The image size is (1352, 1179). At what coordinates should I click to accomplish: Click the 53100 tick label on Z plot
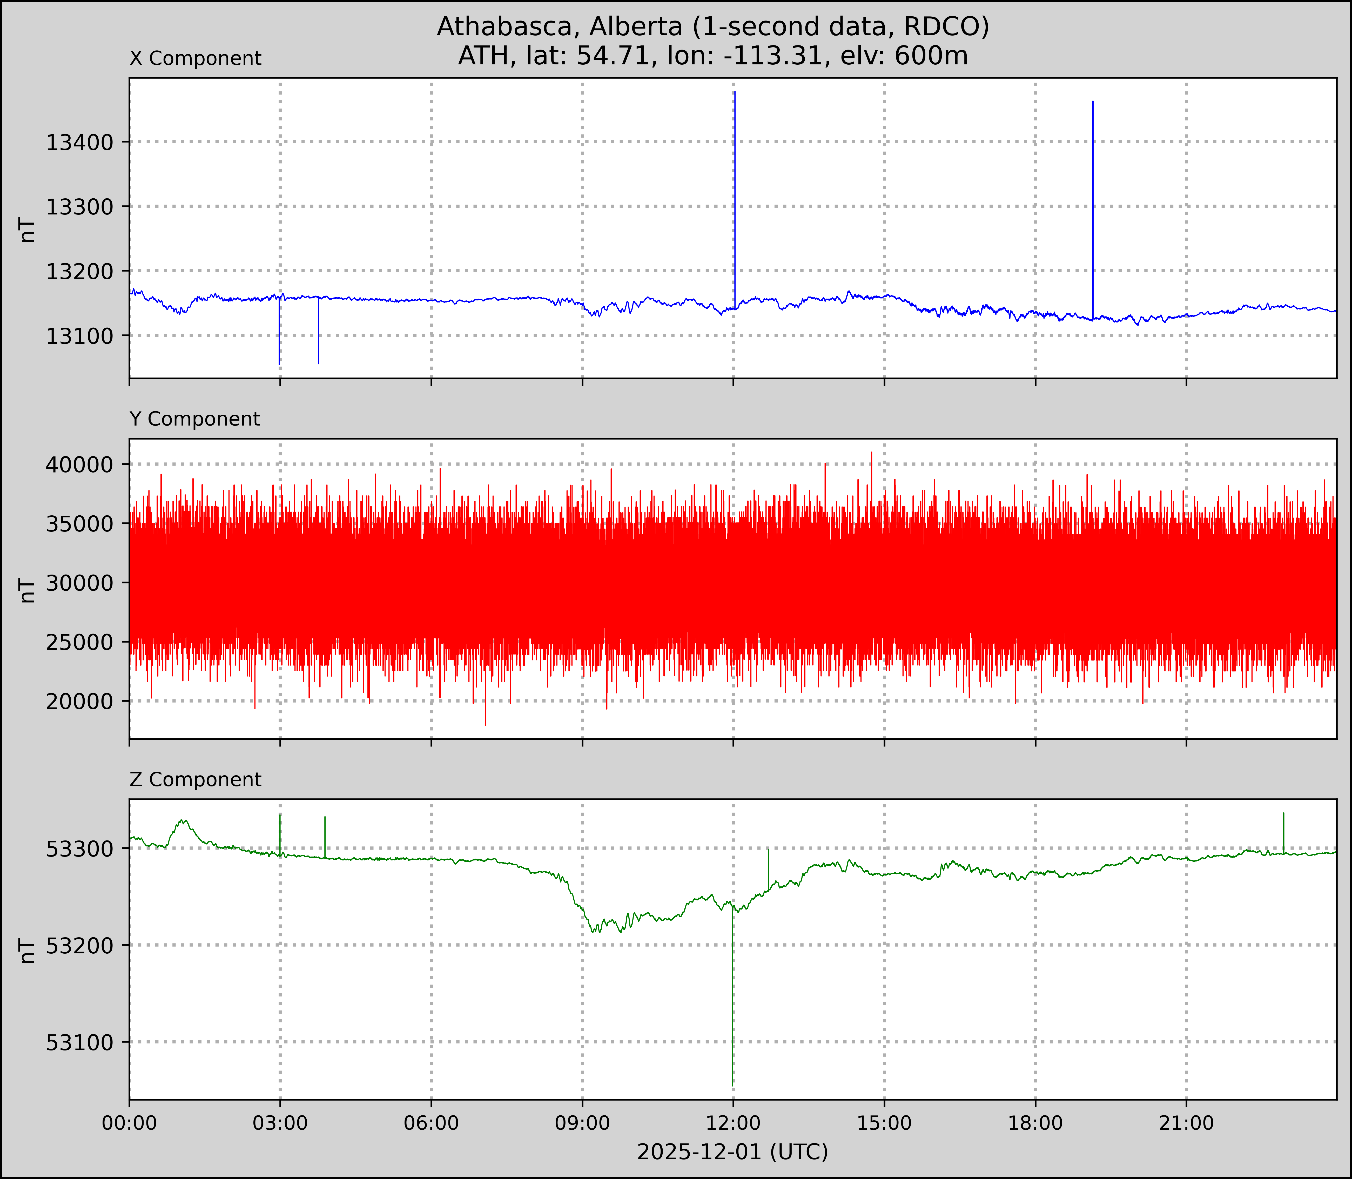click(x=80, y=1043)
